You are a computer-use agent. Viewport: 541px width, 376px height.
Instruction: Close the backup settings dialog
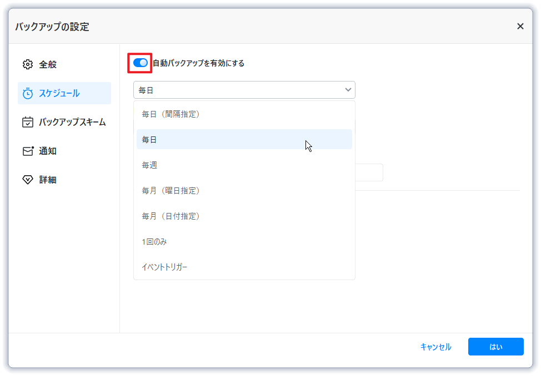520,26
